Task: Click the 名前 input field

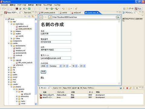Action: coord(56,34)
